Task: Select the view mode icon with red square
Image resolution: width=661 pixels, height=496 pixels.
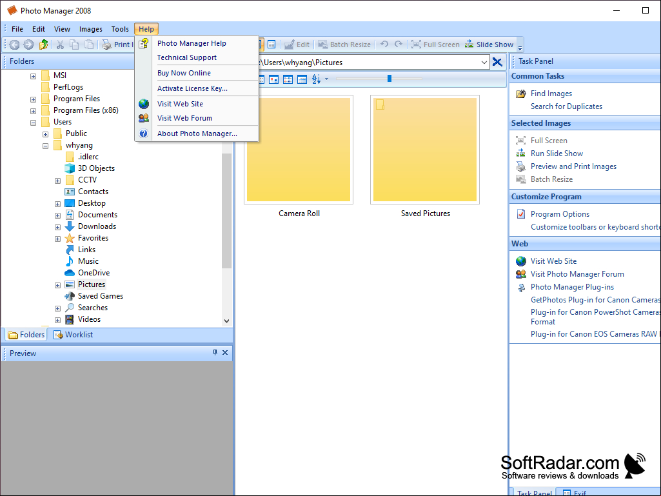Action: 273,79
